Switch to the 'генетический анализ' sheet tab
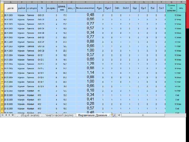189x142 pixels. coord(59,115)
